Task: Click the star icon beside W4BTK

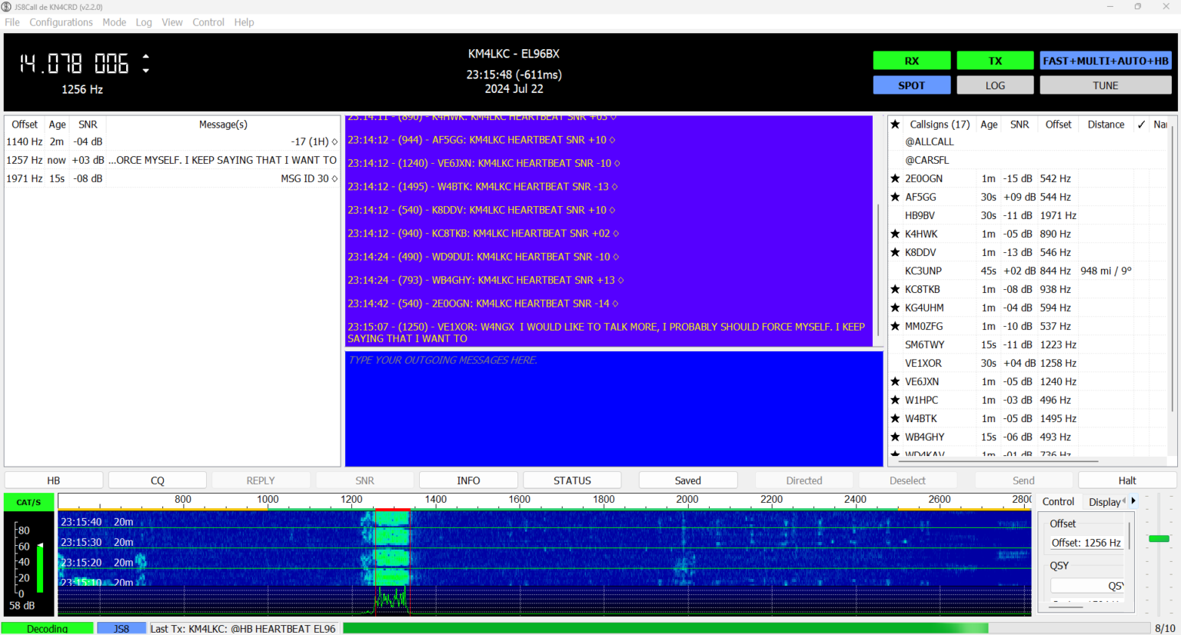Action: (x=895, y=418)
